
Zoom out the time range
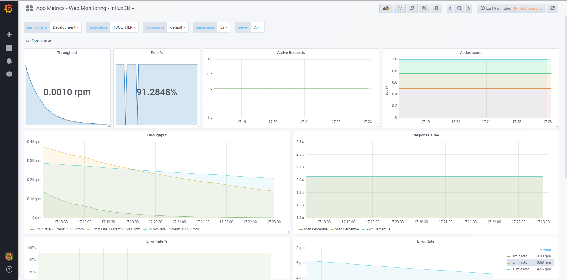459,8
